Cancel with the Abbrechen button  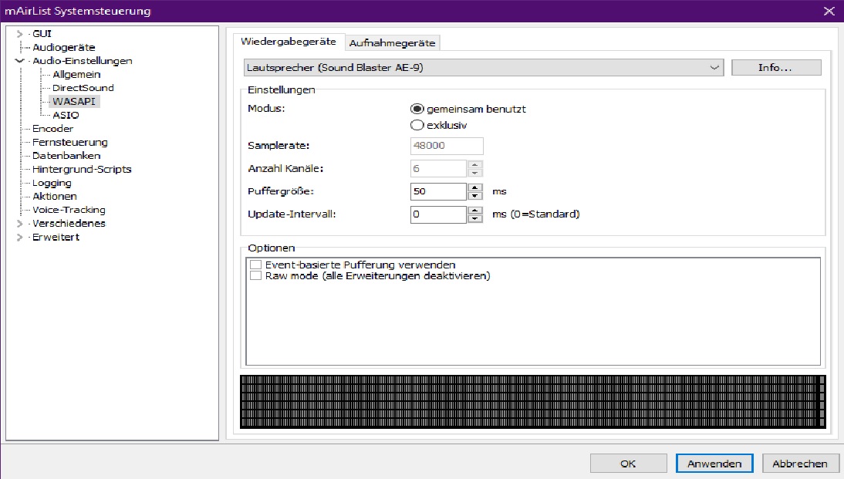(x=800, y=464)
